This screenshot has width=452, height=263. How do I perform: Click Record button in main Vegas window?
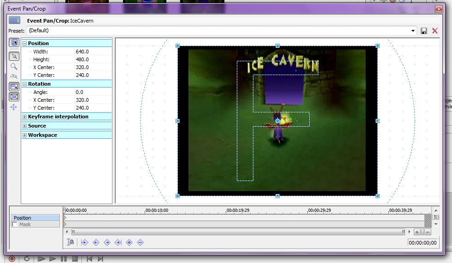tap(12, 259)
